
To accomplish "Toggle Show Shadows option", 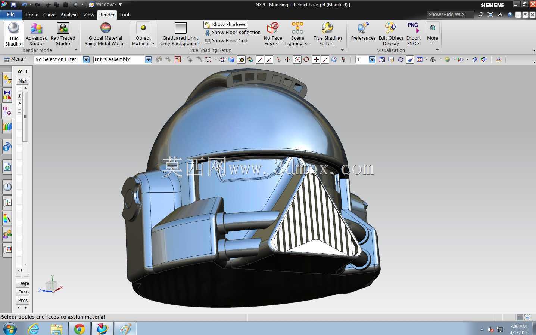I will pyautogui.click(x=225, y=25).
